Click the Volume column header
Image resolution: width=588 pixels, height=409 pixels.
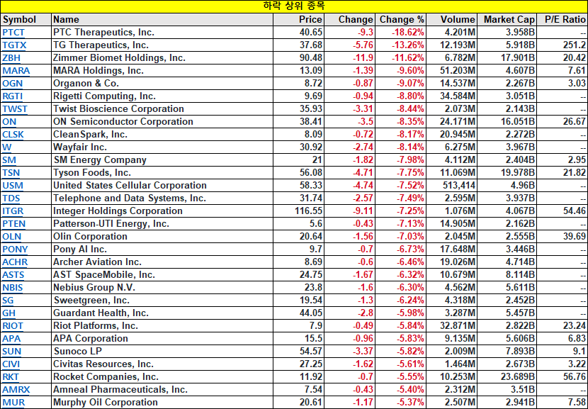(x=452, y=20)
